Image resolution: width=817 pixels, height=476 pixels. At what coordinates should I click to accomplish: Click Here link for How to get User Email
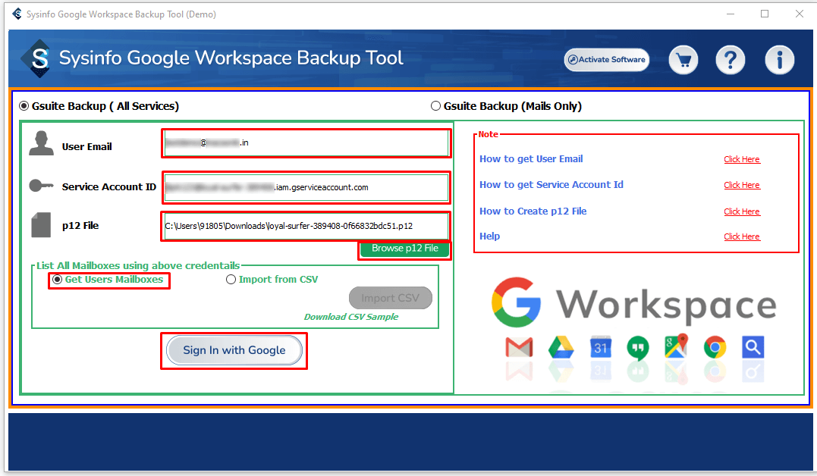coord(741,159)
